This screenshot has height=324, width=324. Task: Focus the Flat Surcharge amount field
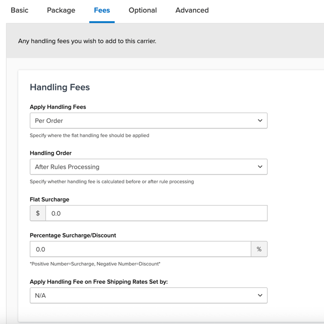pos(156,213)
